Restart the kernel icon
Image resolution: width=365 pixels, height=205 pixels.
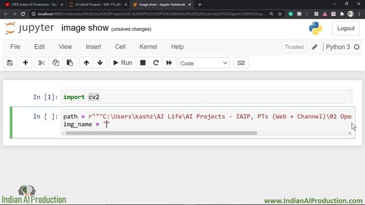point(156,63)
